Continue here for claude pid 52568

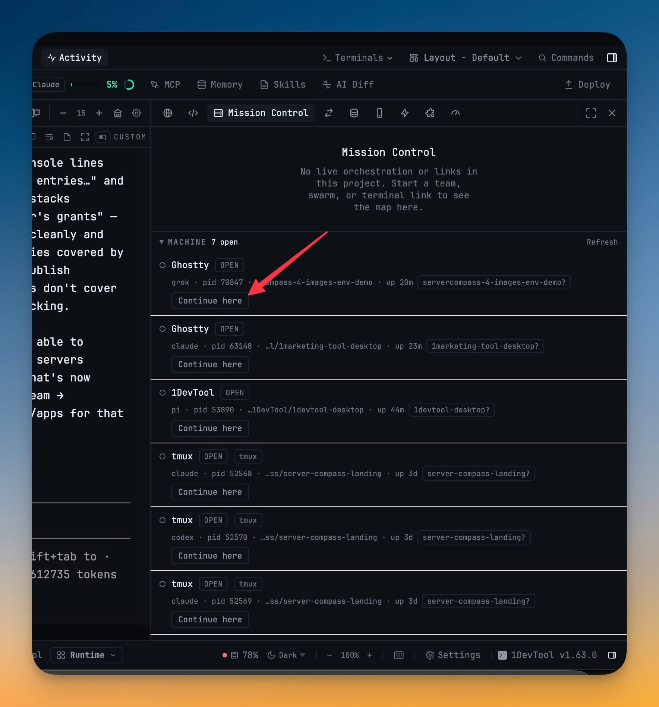(x=210, y=492)
